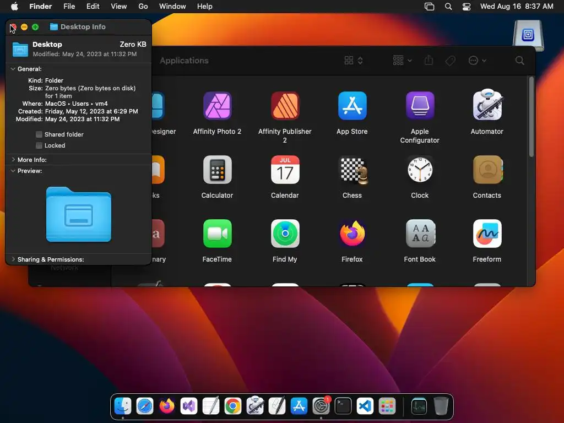Open the Window menu
Screen dimensions: 564x423
[172, 6]
